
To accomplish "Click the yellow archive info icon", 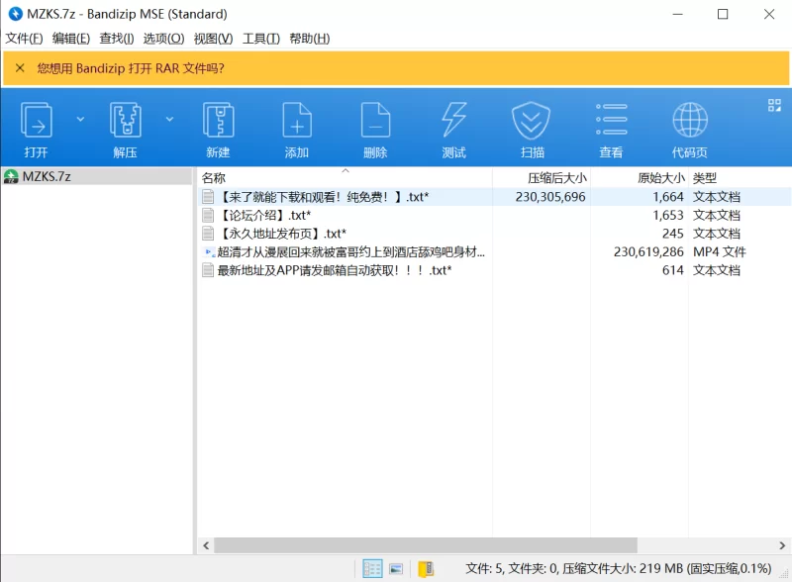I will 426,569.
